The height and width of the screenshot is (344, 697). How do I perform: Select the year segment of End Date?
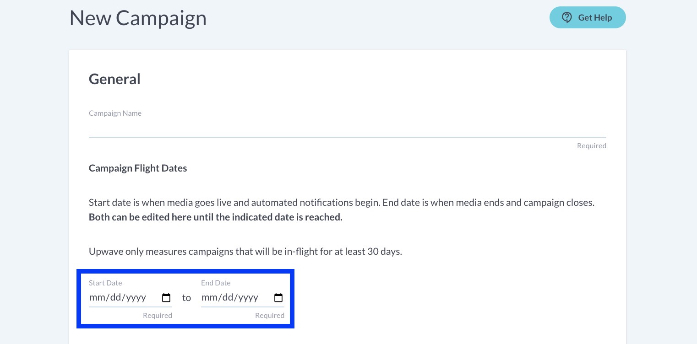pyautogui.click(x=248, y=298)
